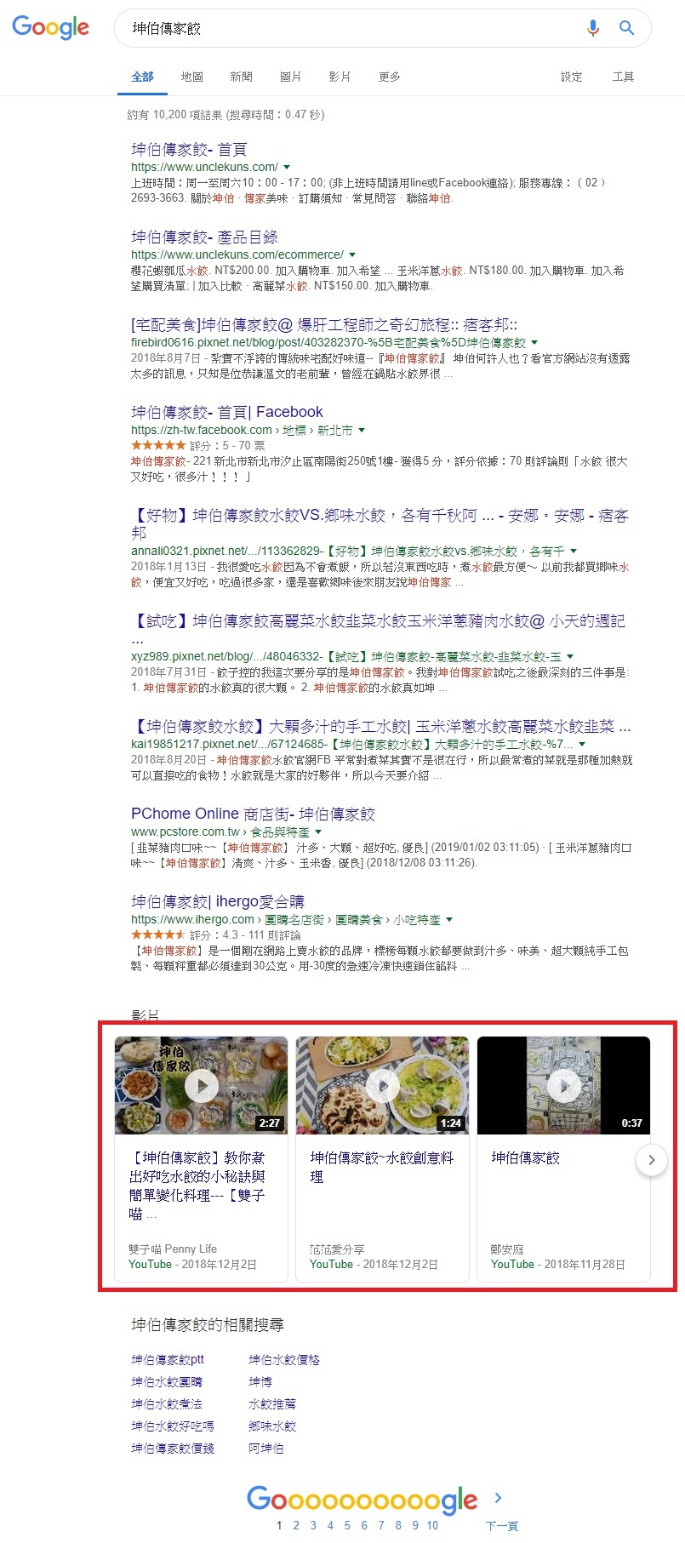
Task: Open dropdown arrow beside pcstore.com.tw URL
Action: point(318,832)
